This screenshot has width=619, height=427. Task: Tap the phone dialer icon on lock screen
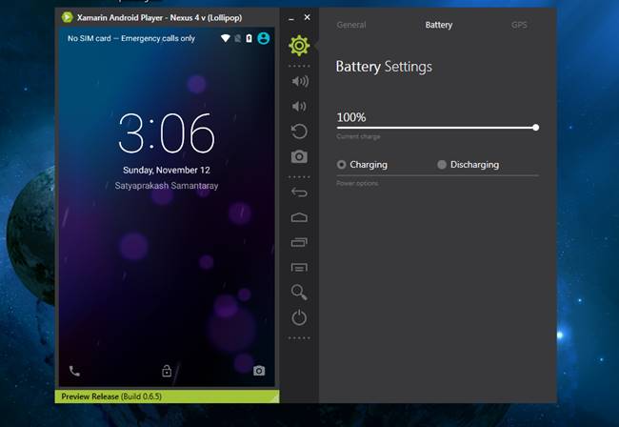(x=74, y=371)
